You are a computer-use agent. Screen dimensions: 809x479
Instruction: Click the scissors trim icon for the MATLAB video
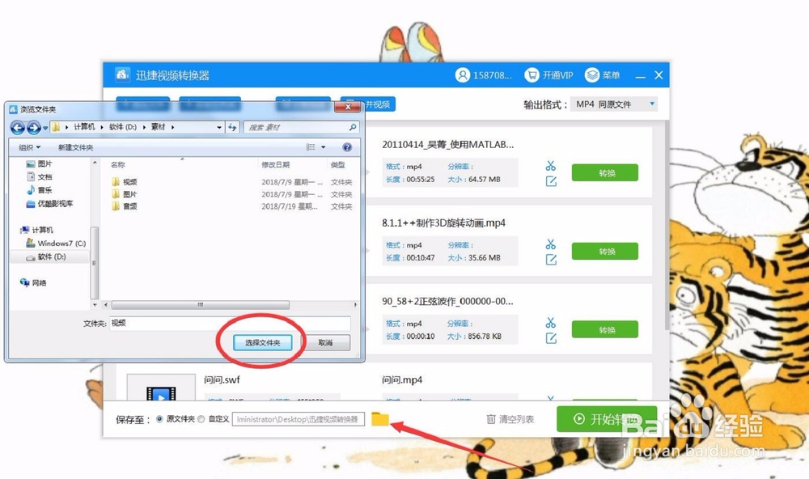[x=551, y=164]
